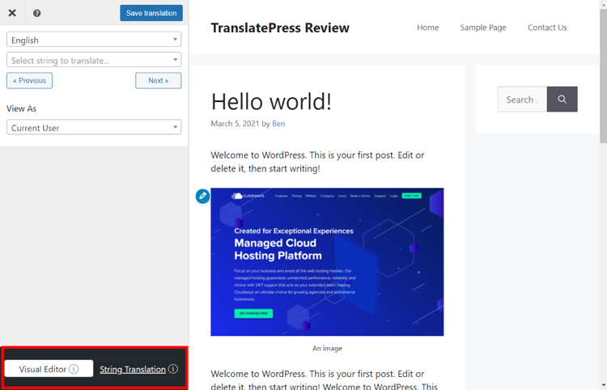
Task: Click info icon next to String Translation
Action: tap(173, 369)
